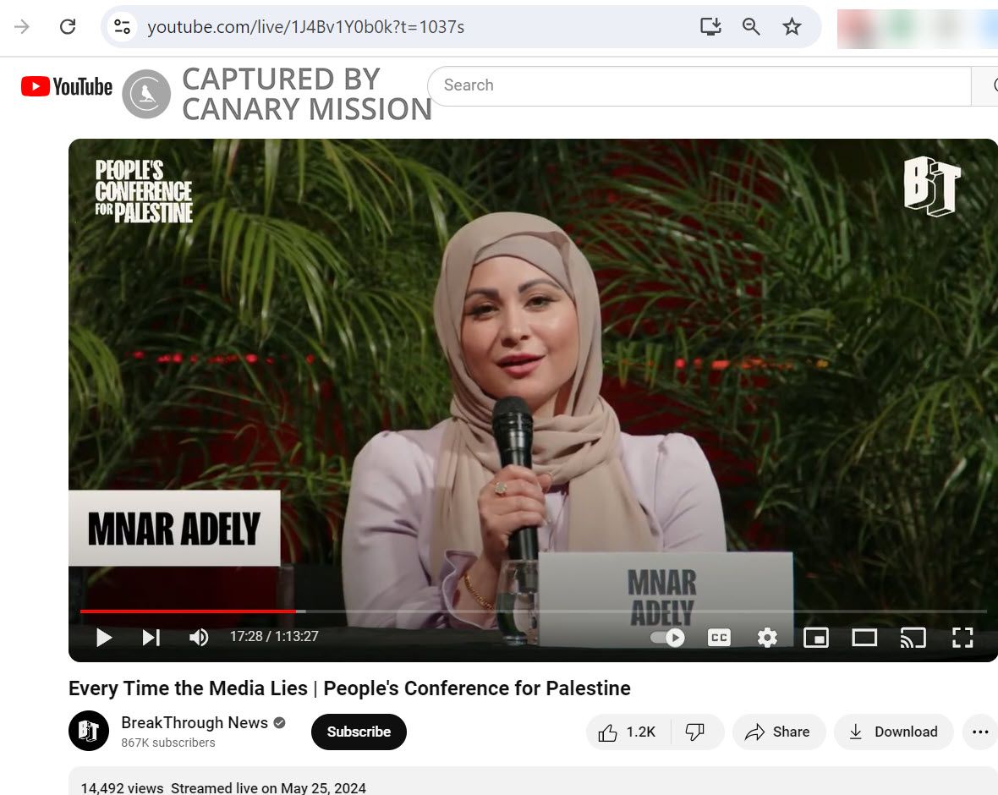Mute the video volume
Screen dimensions: 998x795
199,638
